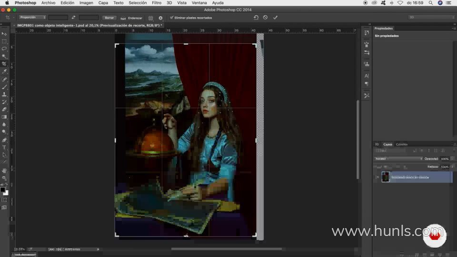
Task: Select the Hand tool
Action: click(x=4, y=170)
